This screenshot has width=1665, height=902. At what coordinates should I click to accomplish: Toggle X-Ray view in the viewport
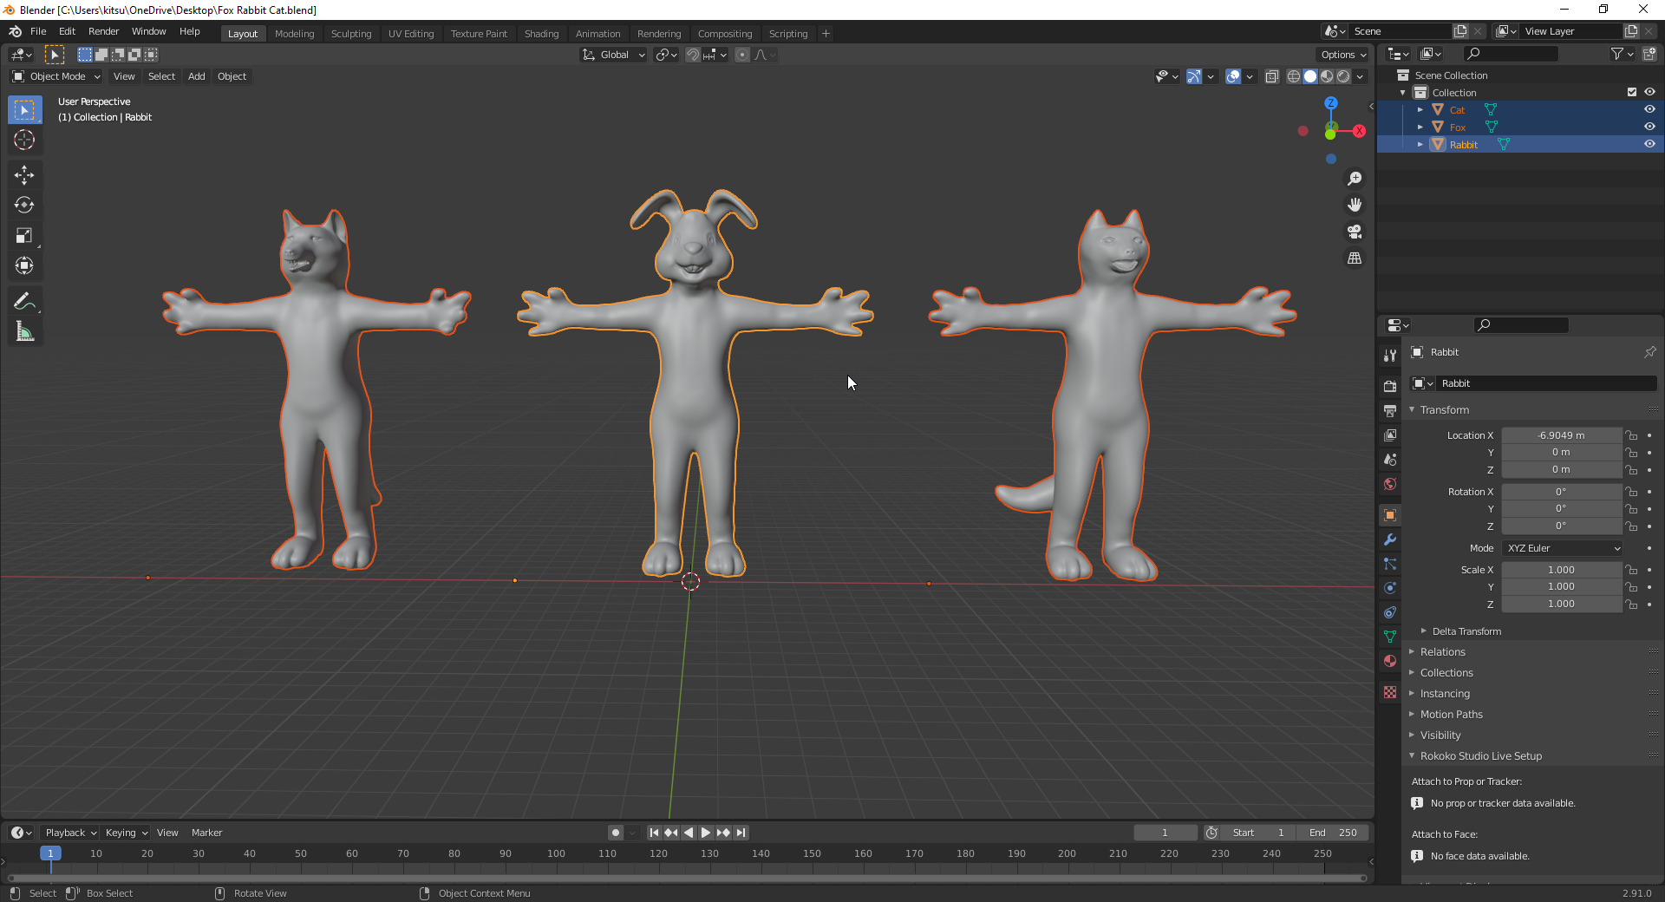pyautogui.click(x=1272, y=76)
